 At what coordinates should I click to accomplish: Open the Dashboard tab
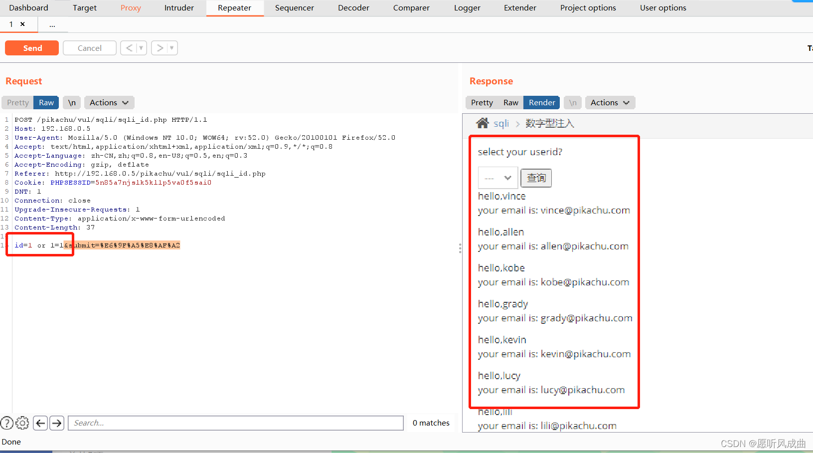(28, 8)
